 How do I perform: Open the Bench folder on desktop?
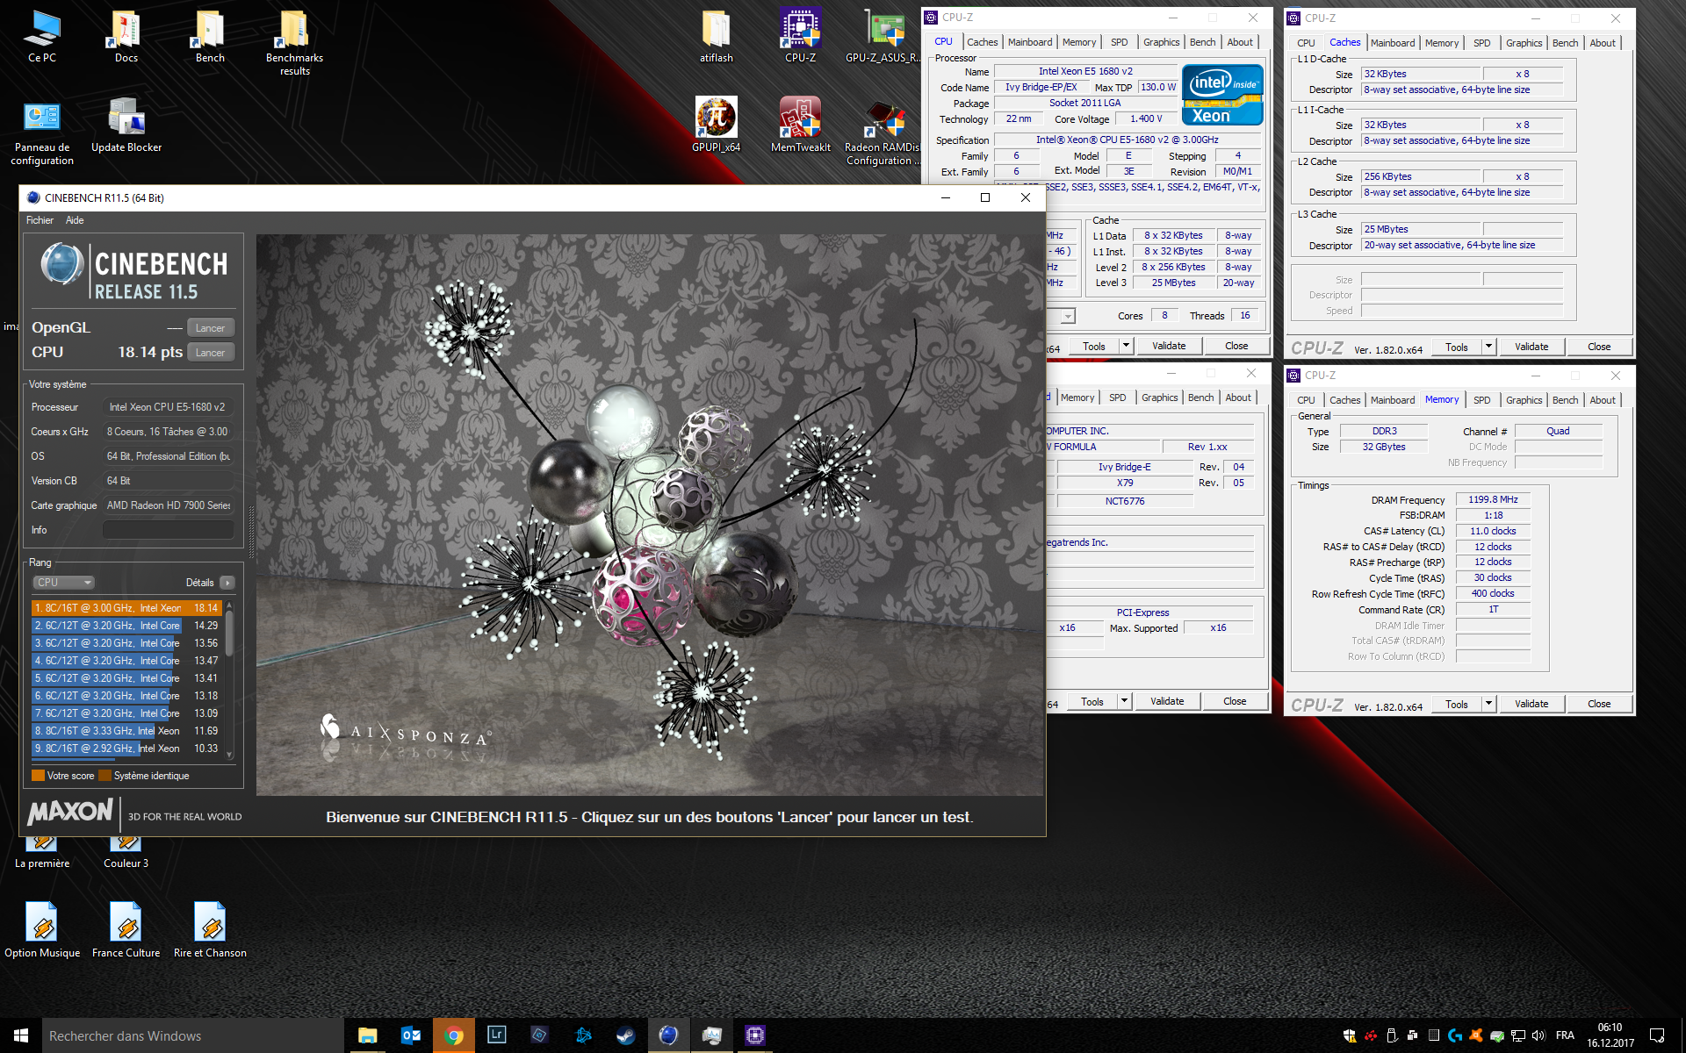coord(210,37)
